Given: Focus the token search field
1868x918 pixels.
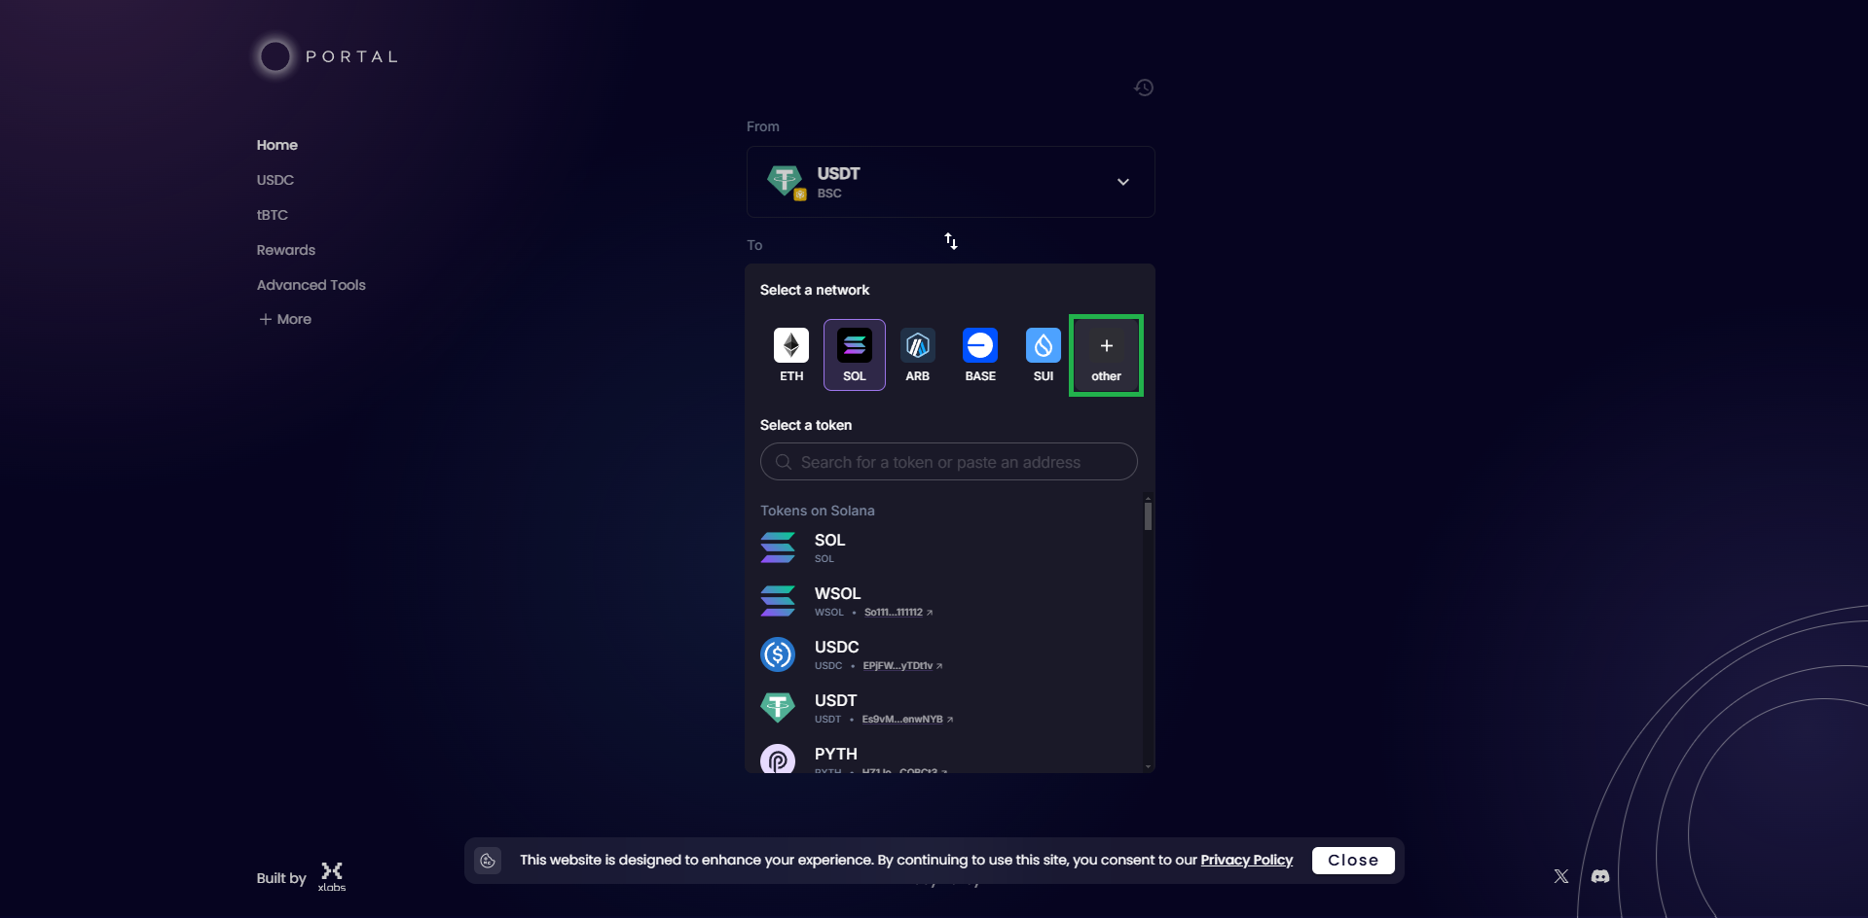Looking at the screenshot, I should [x=949, y=462].
